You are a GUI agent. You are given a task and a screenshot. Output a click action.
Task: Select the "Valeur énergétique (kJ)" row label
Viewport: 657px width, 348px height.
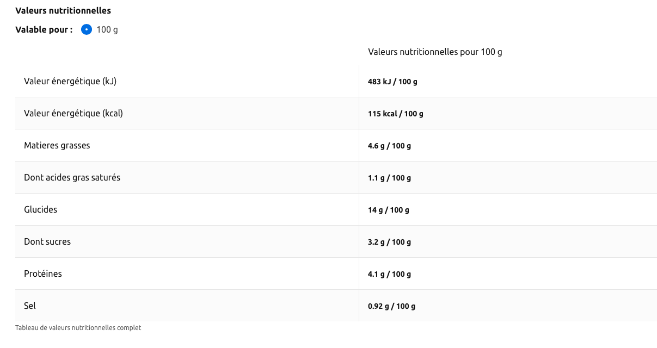click(70, 81)
